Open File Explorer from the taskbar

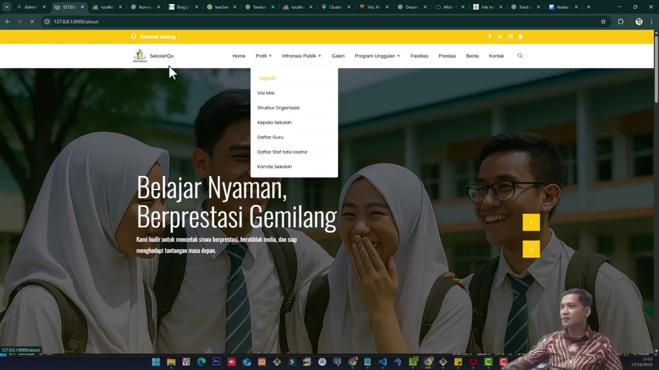point(171,362)
